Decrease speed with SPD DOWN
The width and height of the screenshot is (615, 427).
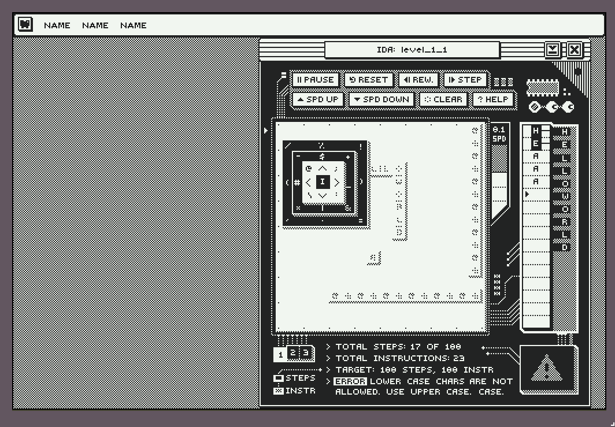381,99
